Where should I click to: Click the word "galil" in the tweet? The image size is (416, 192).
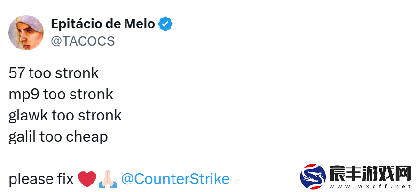point(22,137)
